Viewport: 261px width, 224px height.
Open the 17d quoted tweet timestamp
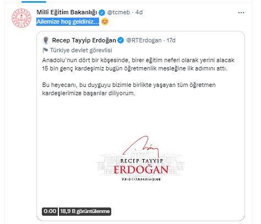click(171, 40)
